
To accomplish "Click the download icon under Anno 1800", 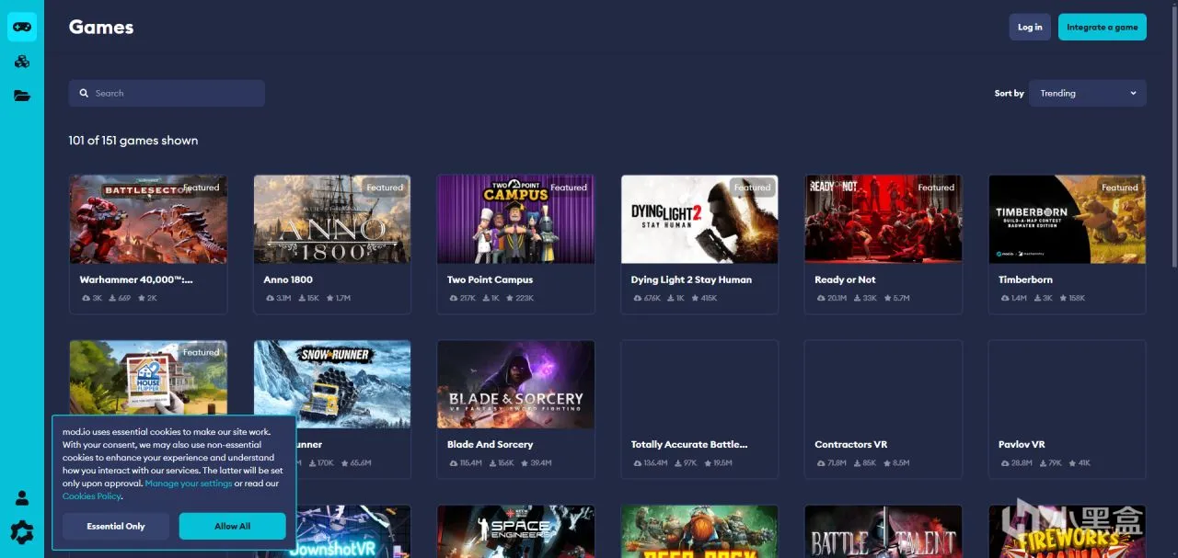I will (x=302, y=298).
